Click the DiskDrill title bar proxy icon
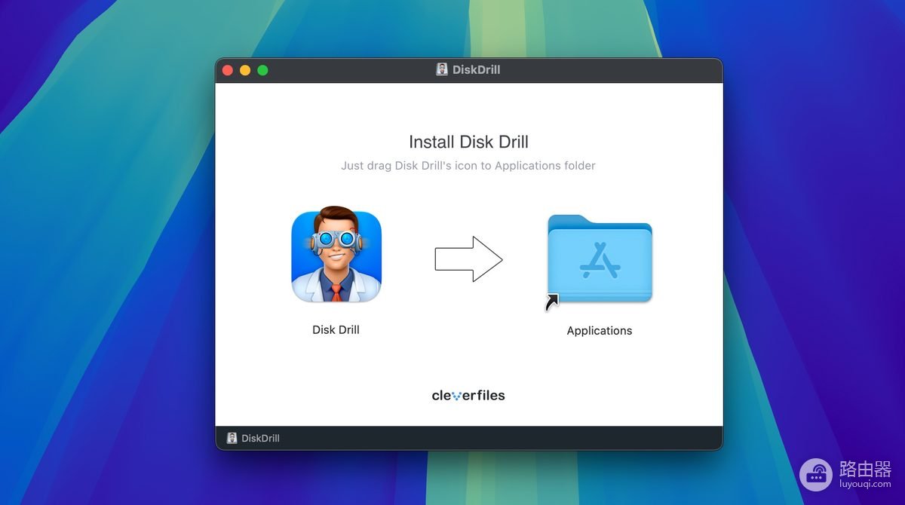The width and height of the screenshot is (905, 505). click(x=442, y=69)
